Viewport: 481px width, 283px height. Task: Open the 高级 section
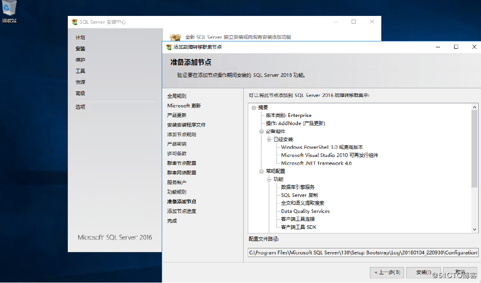pos(81,93)
